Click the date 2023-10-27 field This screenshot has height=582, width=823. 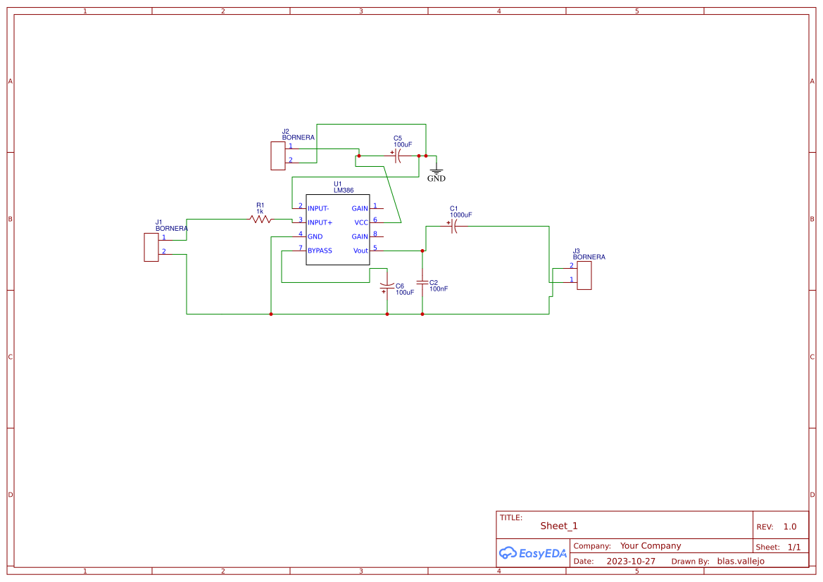(x=631, y=561)
